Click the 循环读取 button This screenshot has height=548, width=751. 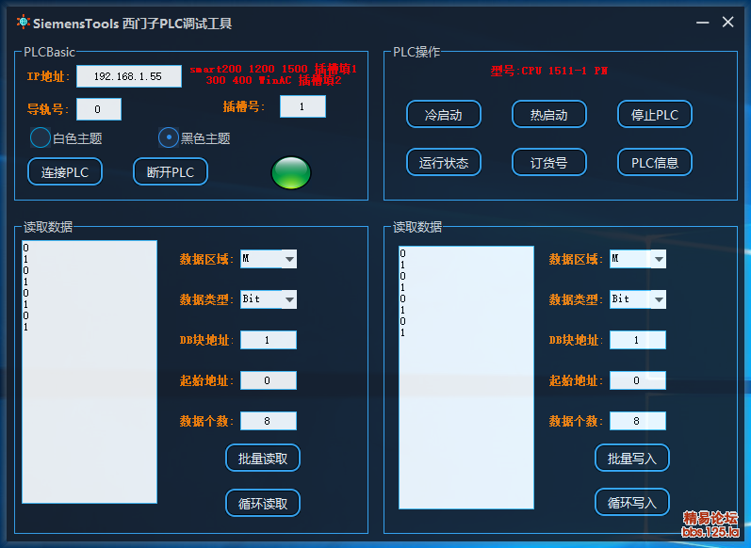[x=263, y=503]
